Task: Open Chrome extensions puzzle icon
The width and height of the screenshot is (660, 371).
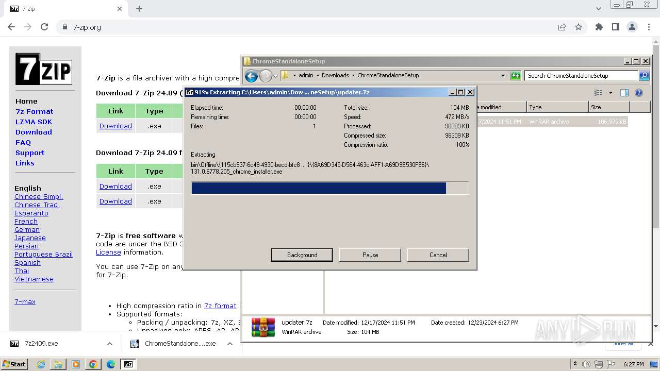Action: click(599, 27)
